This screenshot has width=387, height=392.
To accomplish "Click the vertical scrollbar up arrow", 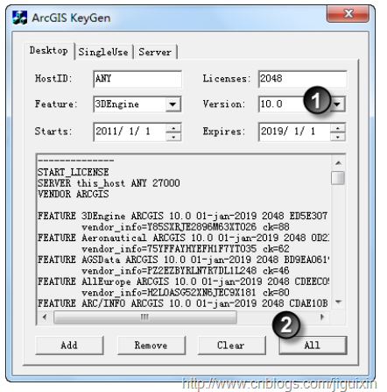I will click(338, 162).
